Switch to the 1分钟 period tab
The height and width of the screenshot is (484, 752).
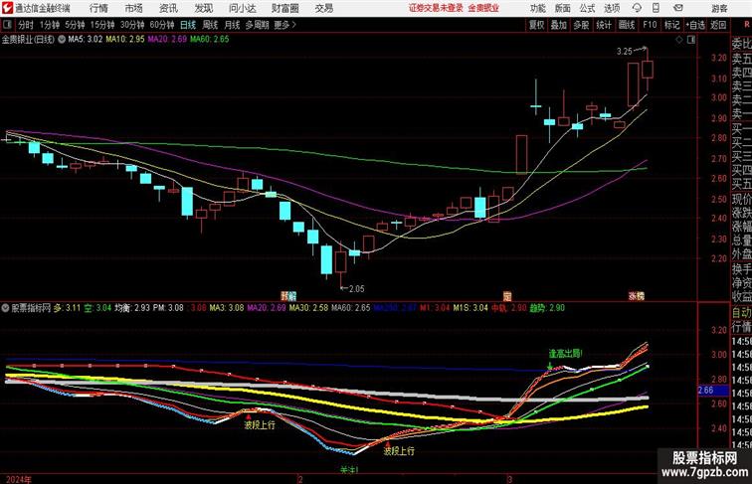click(x=50, y=25)
